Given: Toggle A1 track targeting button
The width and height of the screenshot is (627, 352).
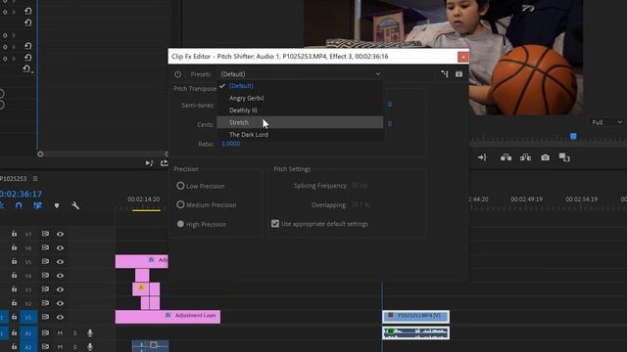Looking at the screenshot, I should click(x=28, y=332).
